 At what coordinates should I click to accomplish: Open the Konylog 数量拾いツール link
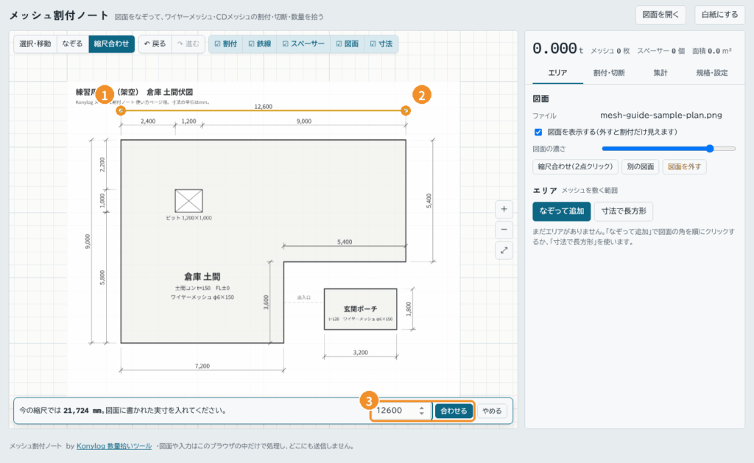114,446
